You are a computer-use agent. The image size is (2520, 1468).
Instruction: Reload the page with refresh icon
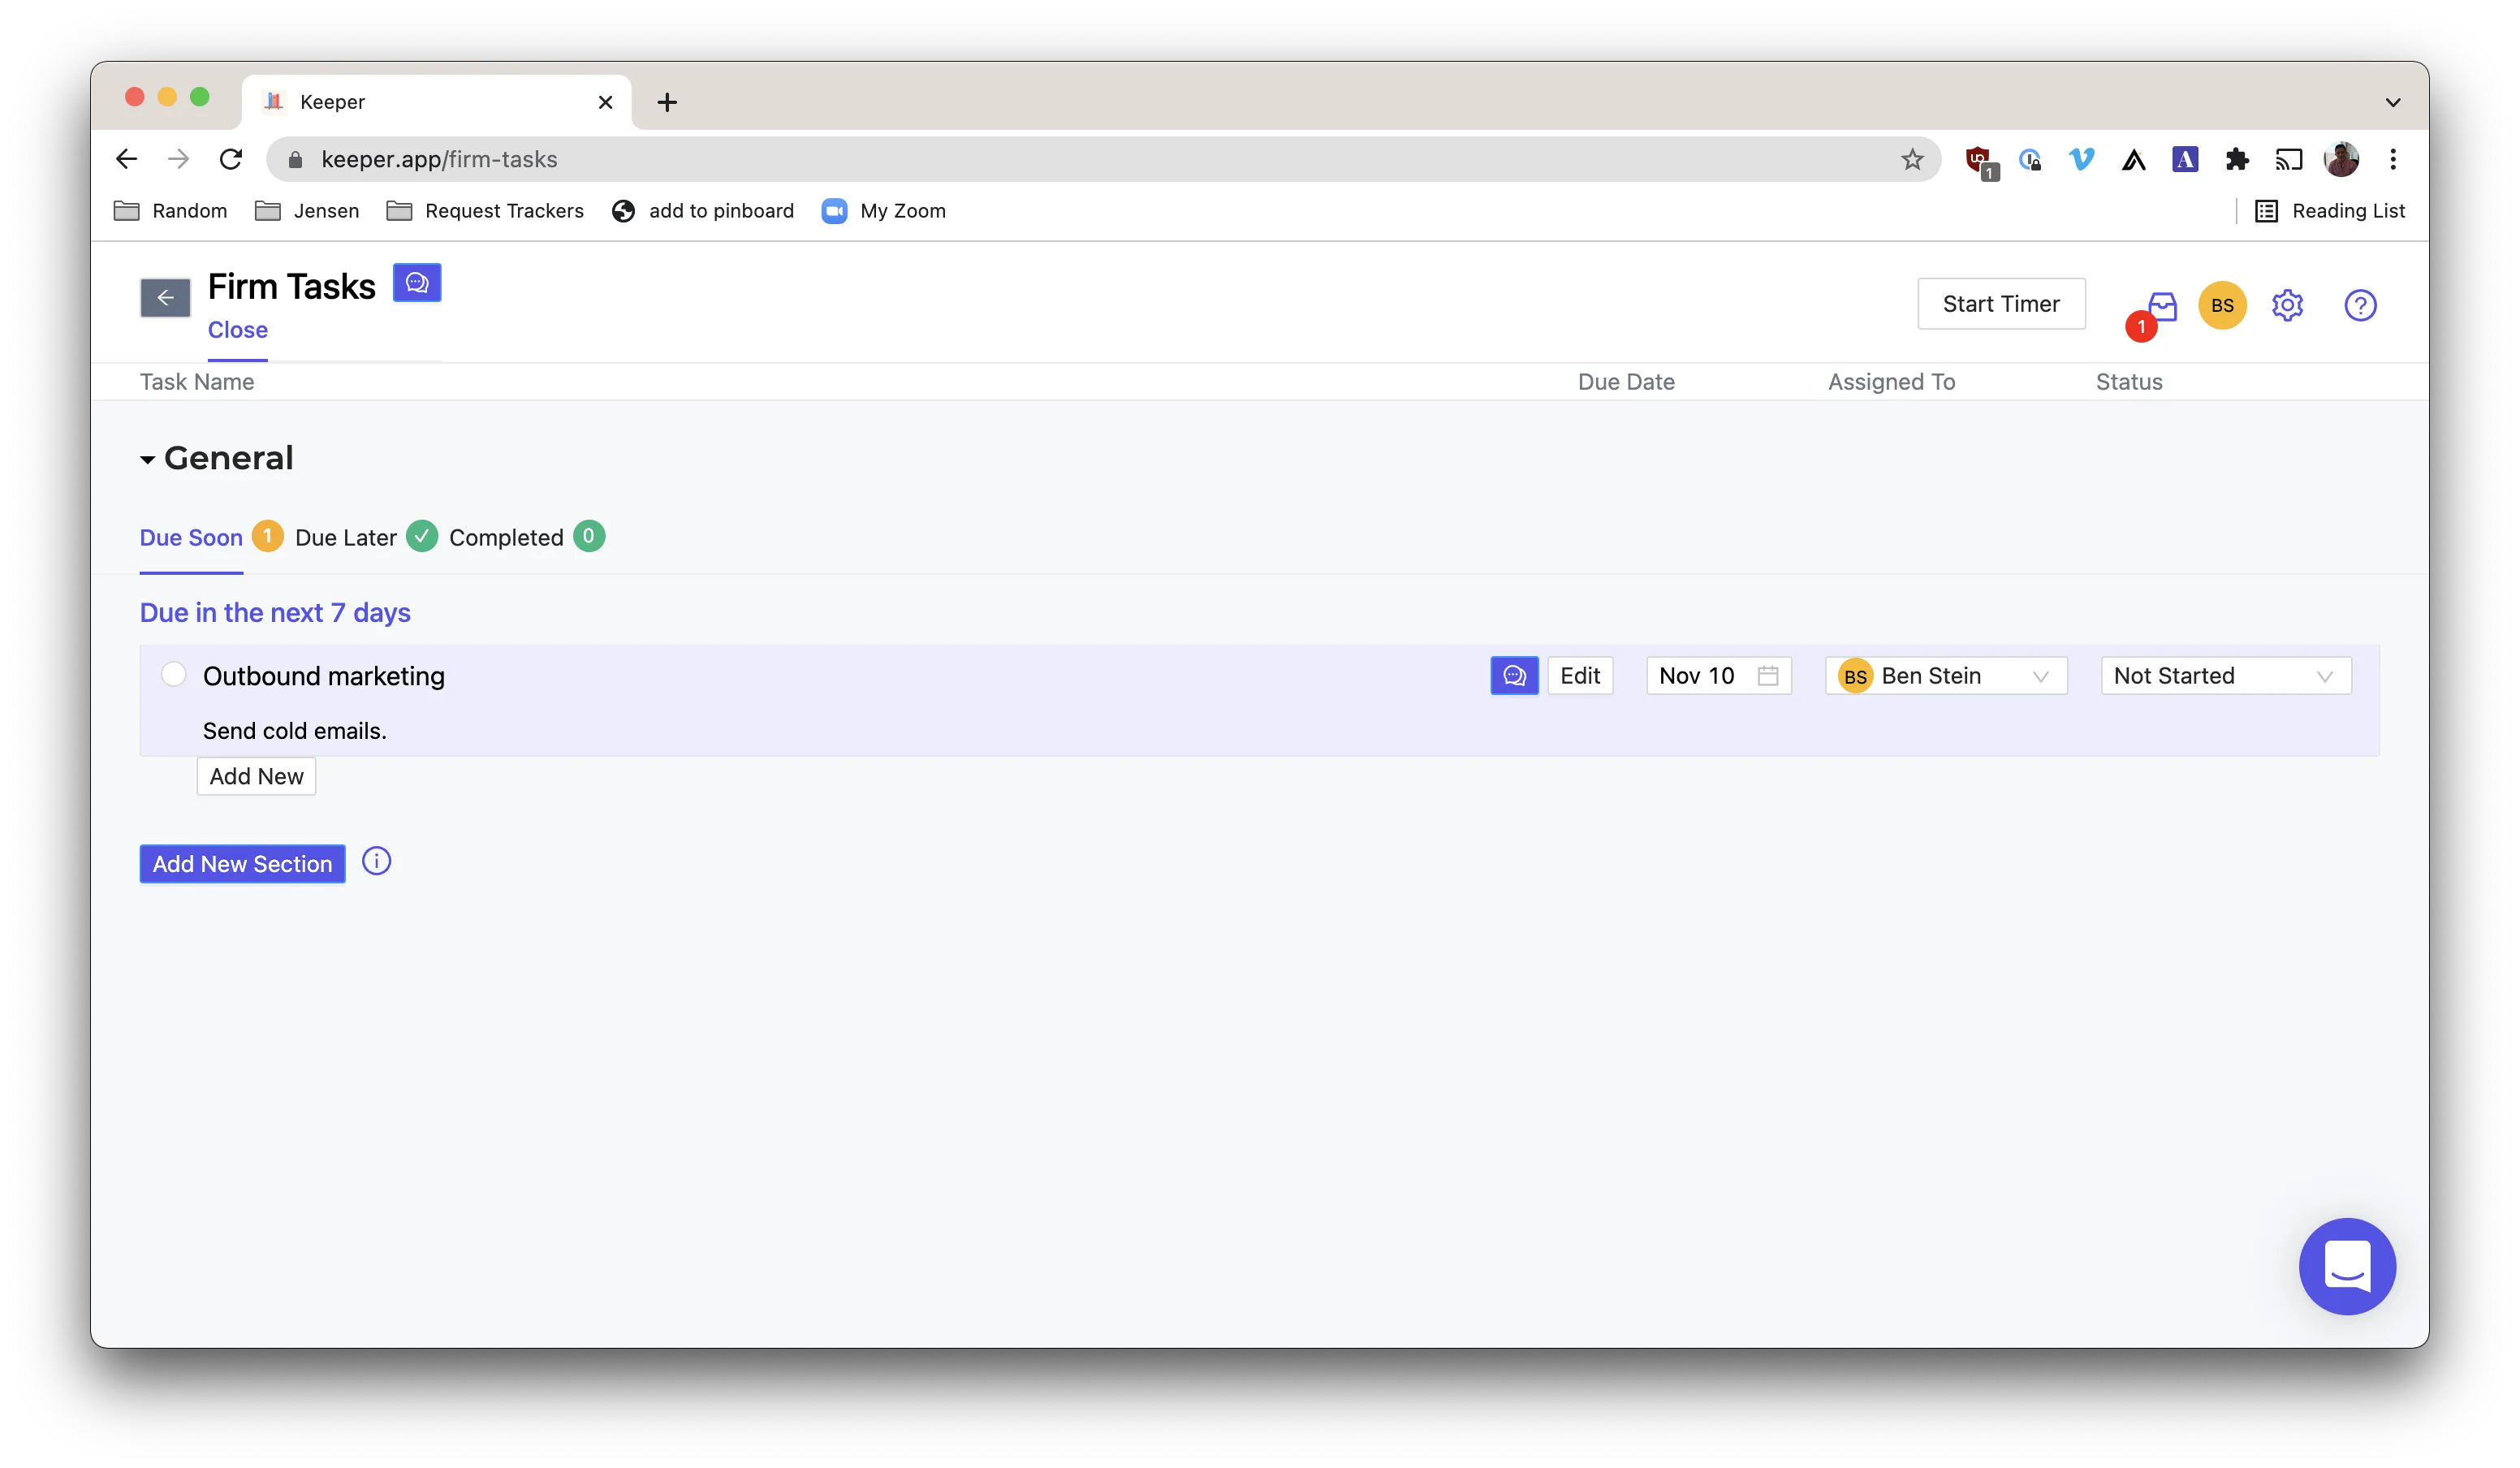pyautogui.click(x=231, y=159)
